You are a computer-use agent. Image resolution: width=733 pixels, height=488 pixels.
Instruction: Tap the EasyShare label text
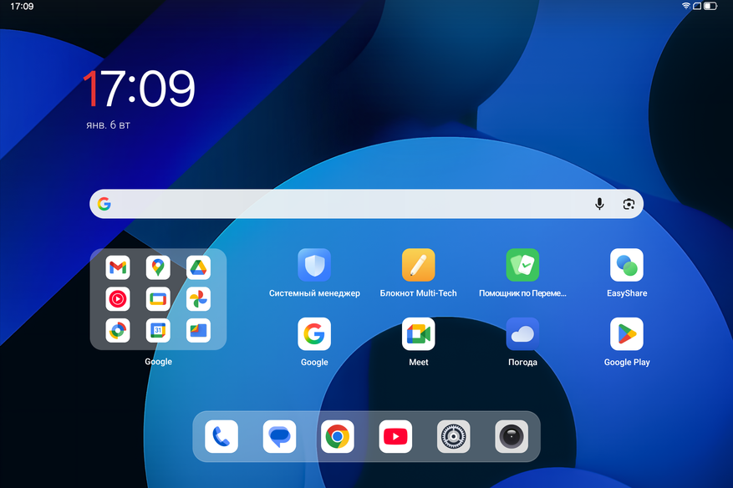click(x=627, y=293)
